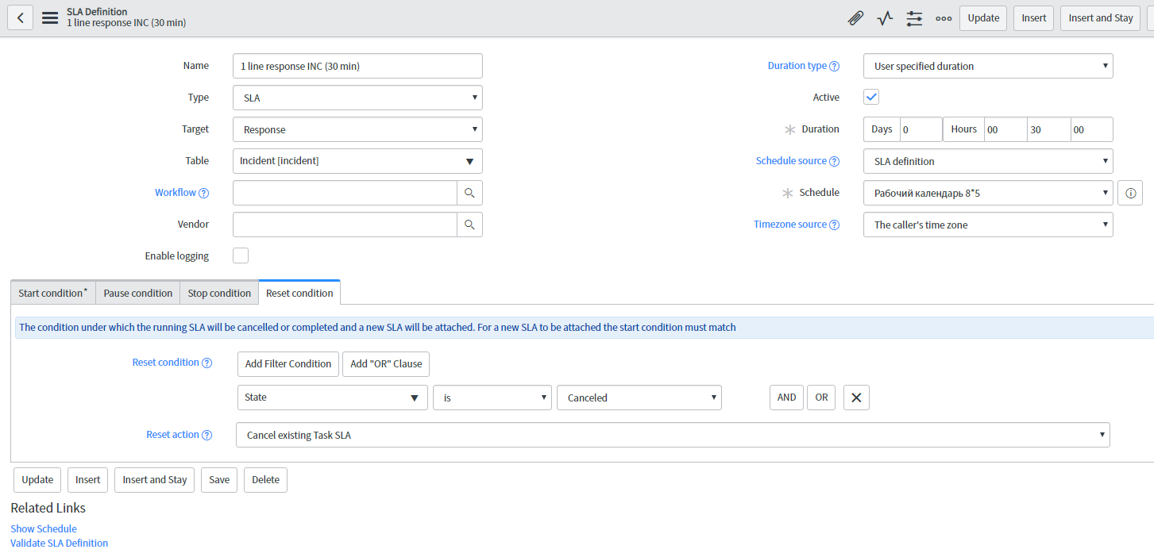Click the Delete button
The width and height of the screenshot is (1154, 557).
[x=265, y=480]
